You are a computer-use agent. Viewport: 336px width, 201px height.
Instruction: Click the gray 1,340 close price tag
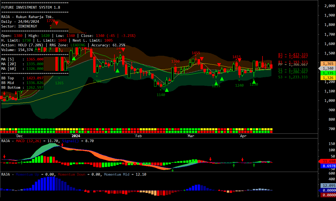328,68
